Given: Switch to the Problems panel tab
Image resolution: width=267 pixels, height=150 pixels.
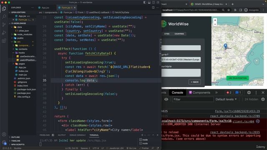Looking at the screenshot, I should click(45, 135).
